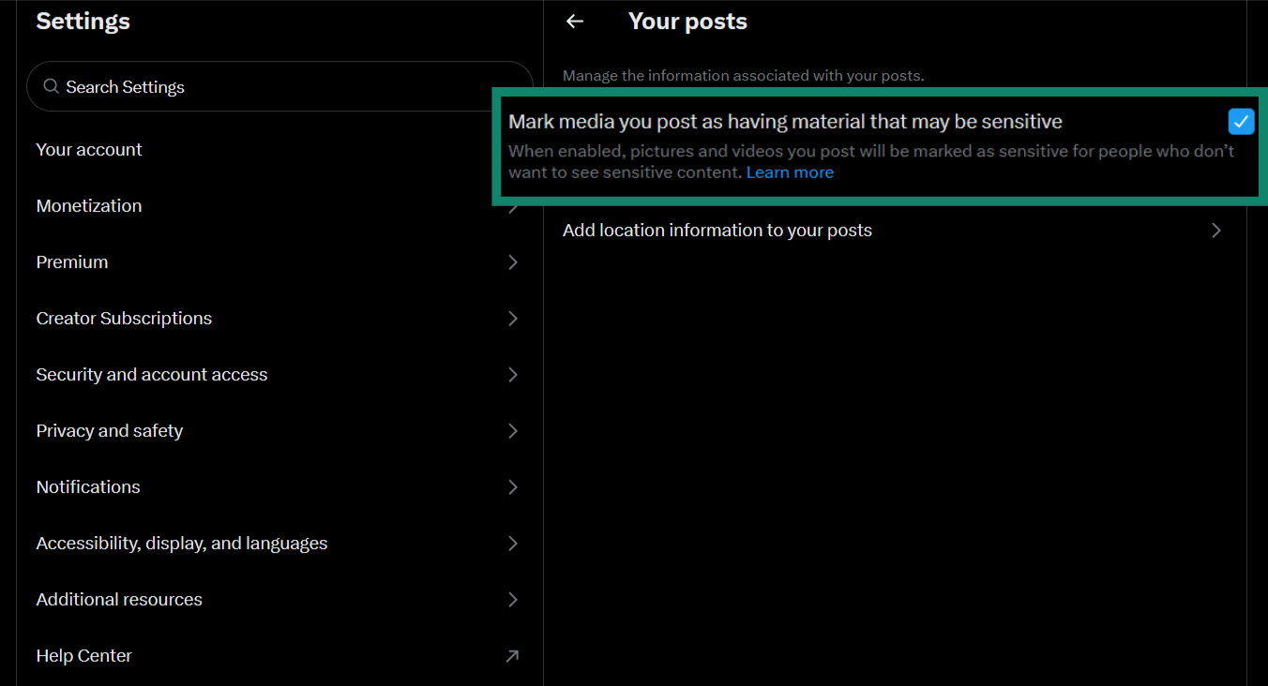
Task: Click the chevron next to Notifications
Action: 513,487
